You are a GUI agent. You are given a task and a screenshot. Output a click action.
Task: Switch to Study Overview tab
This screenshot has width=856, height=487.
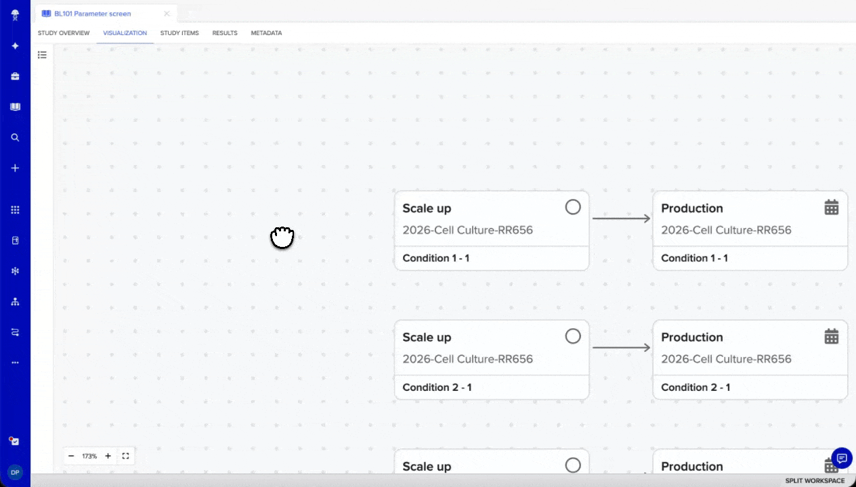(64, 33)
